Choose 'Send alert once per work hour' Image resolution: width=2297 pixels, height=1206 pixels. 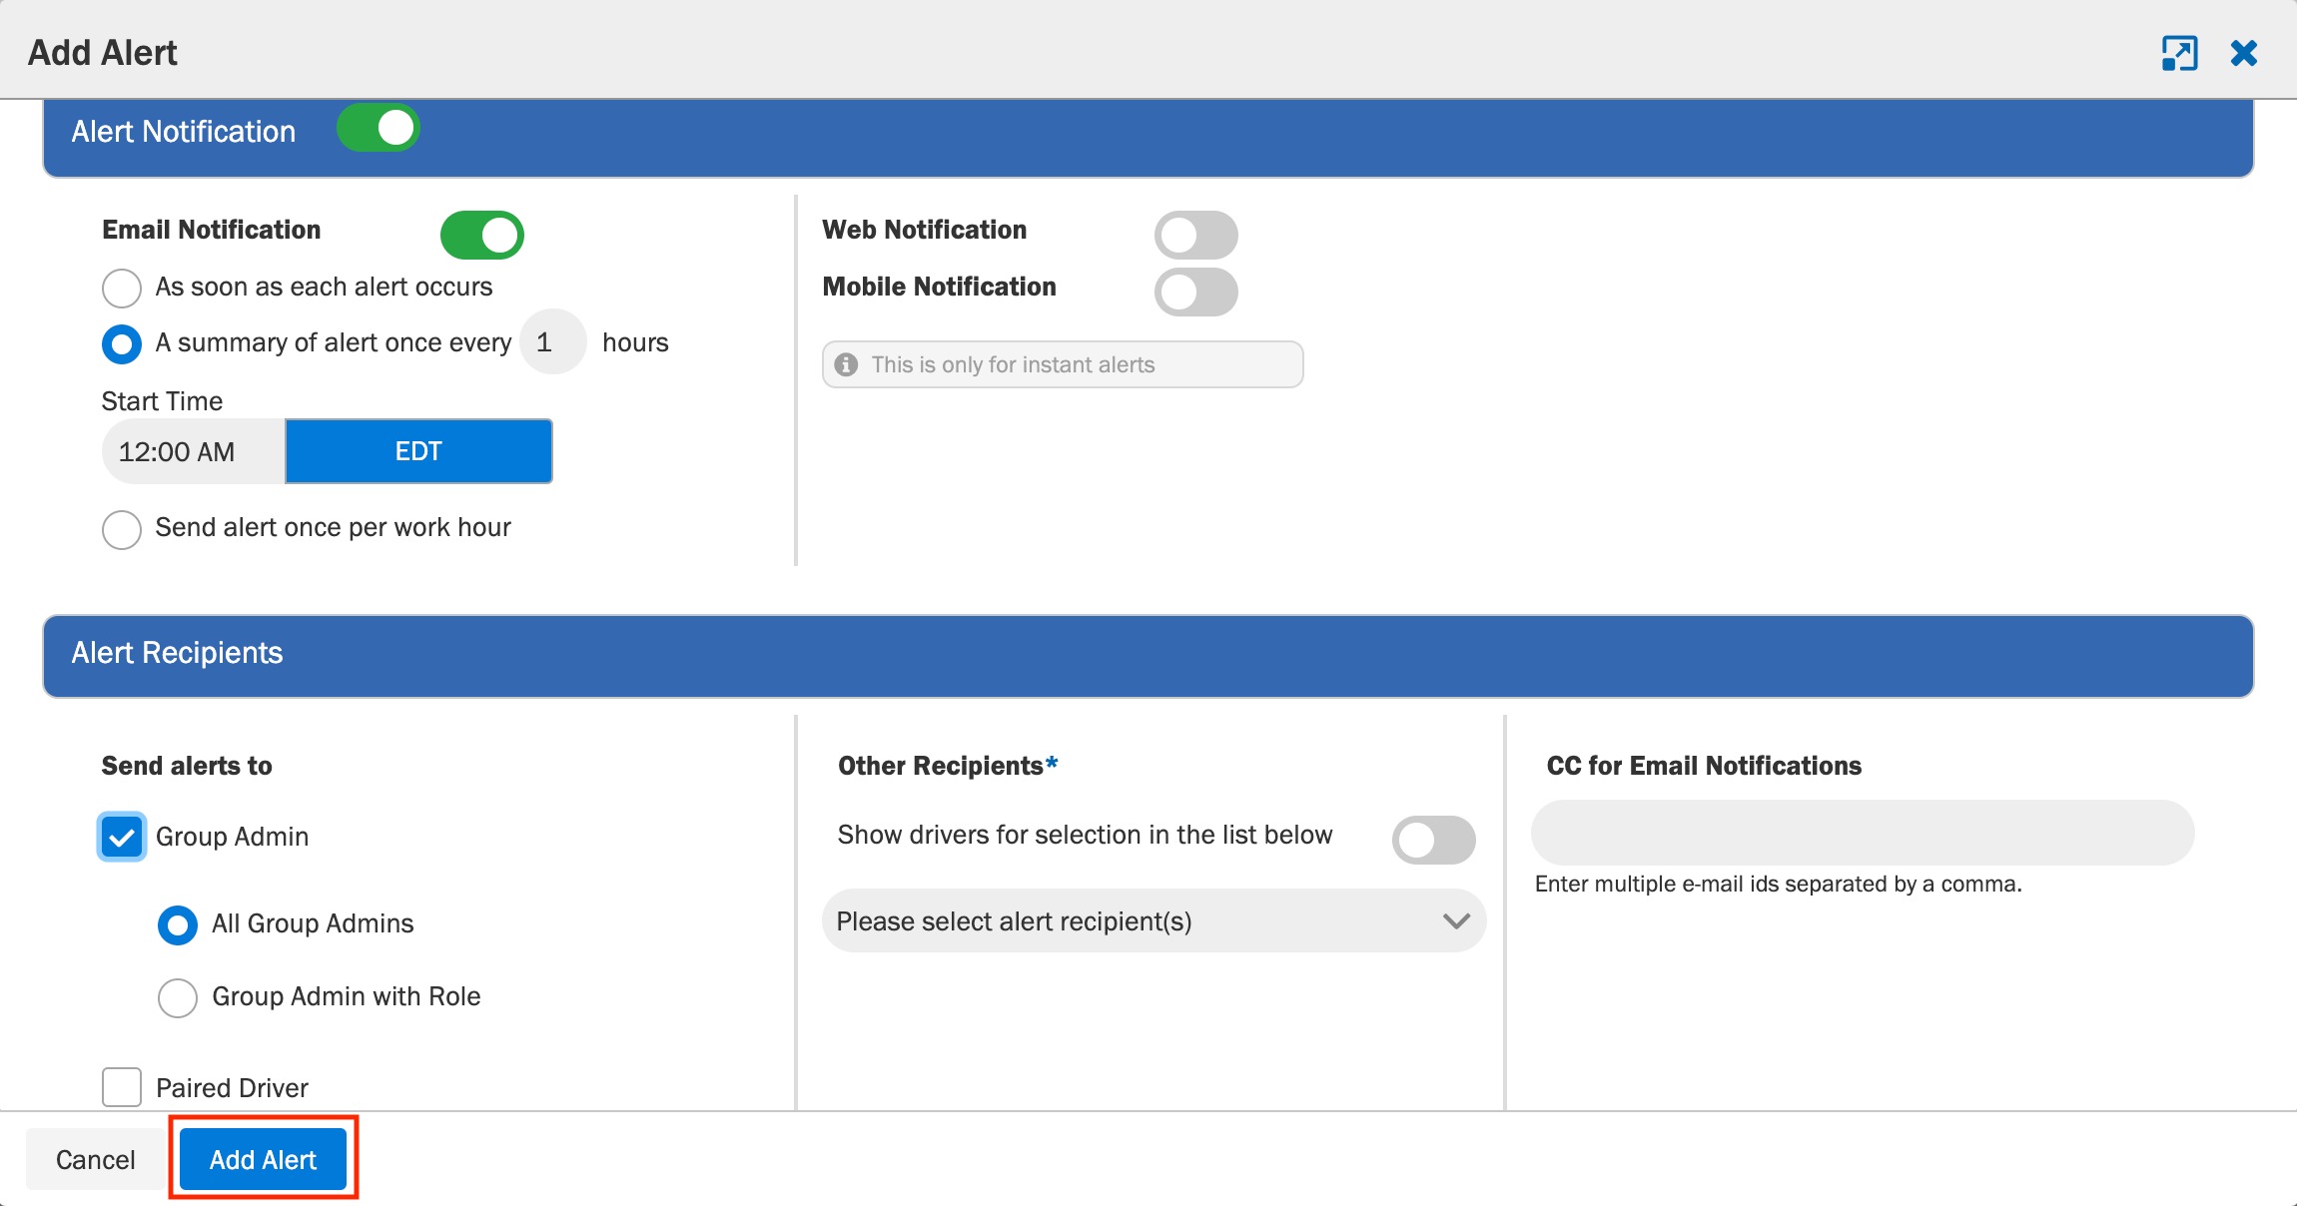(122, 529)
